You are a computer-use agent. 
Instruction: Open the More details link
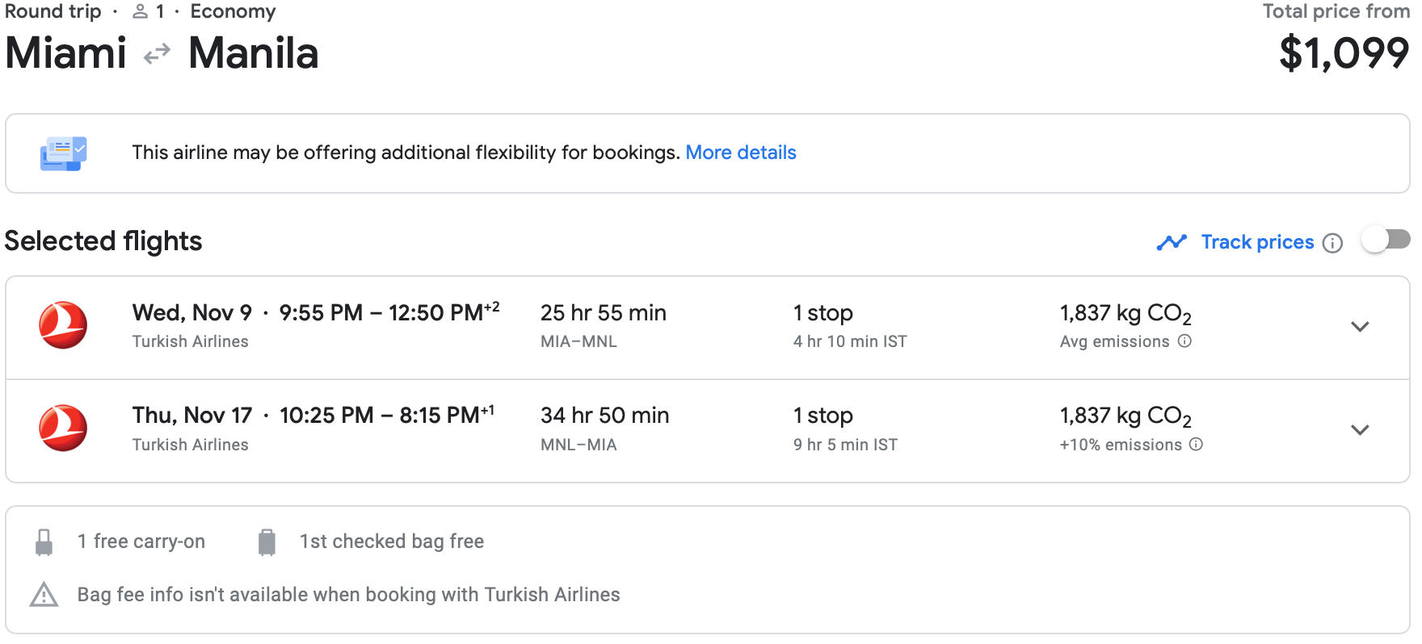pos(740,153)
